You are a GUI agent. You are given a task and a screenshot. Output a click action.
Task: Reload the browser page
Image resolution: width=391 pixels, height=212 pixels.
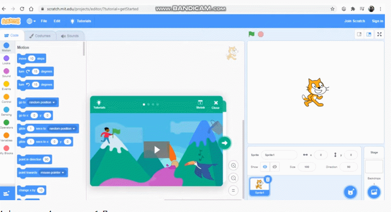[x=22, y=9]
